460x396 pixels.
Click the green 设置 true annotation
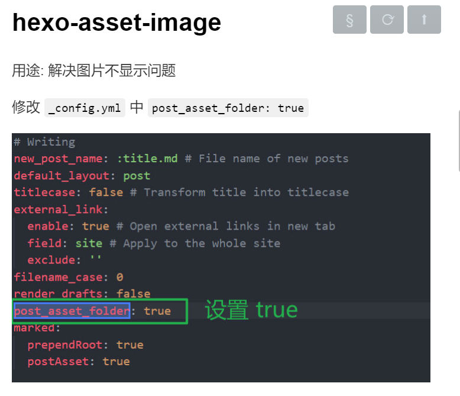tap(251, 310)
